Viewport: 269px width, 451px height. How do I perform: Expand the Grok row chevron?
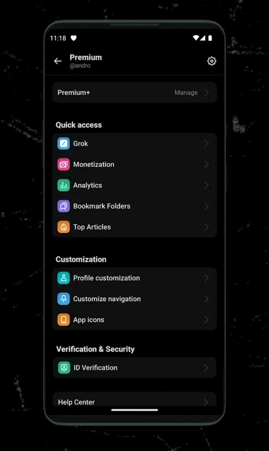coord(206,143)
